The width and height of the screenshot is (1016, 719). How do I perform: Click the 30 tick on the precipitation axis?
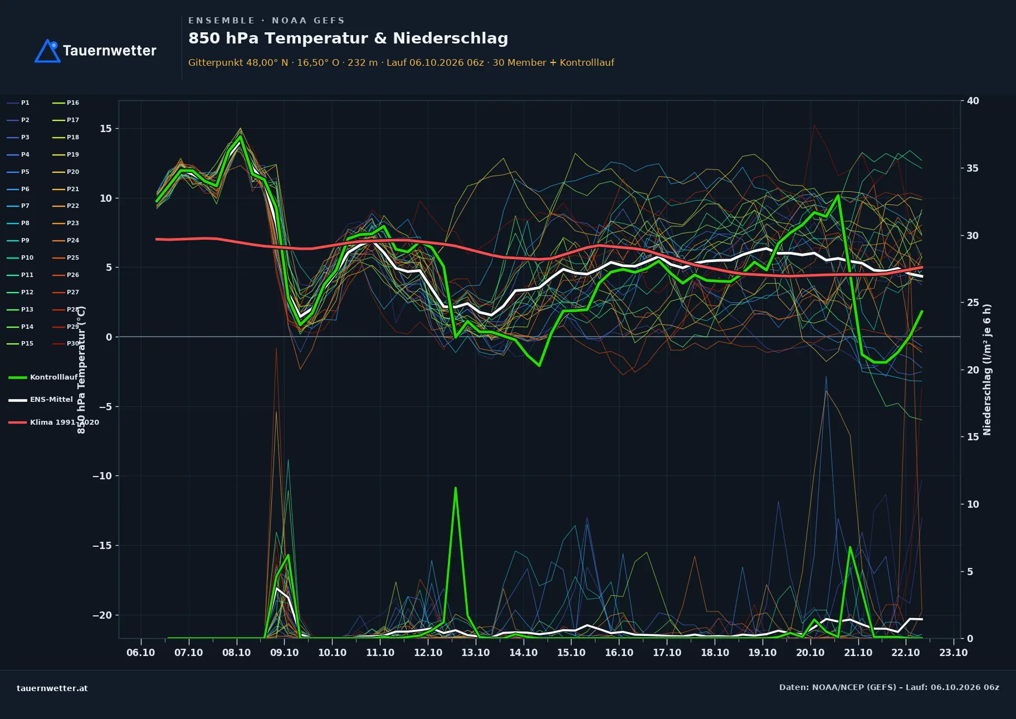973,236
